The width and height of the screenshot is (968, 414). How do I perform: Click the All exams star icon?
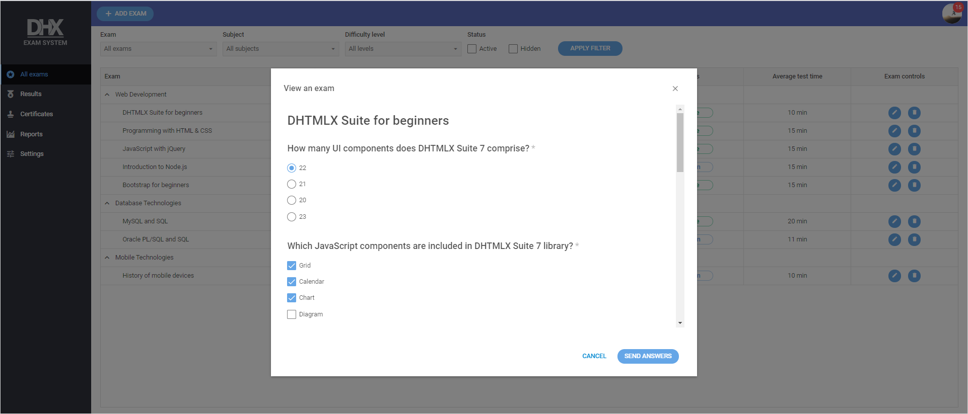[11, 74]
